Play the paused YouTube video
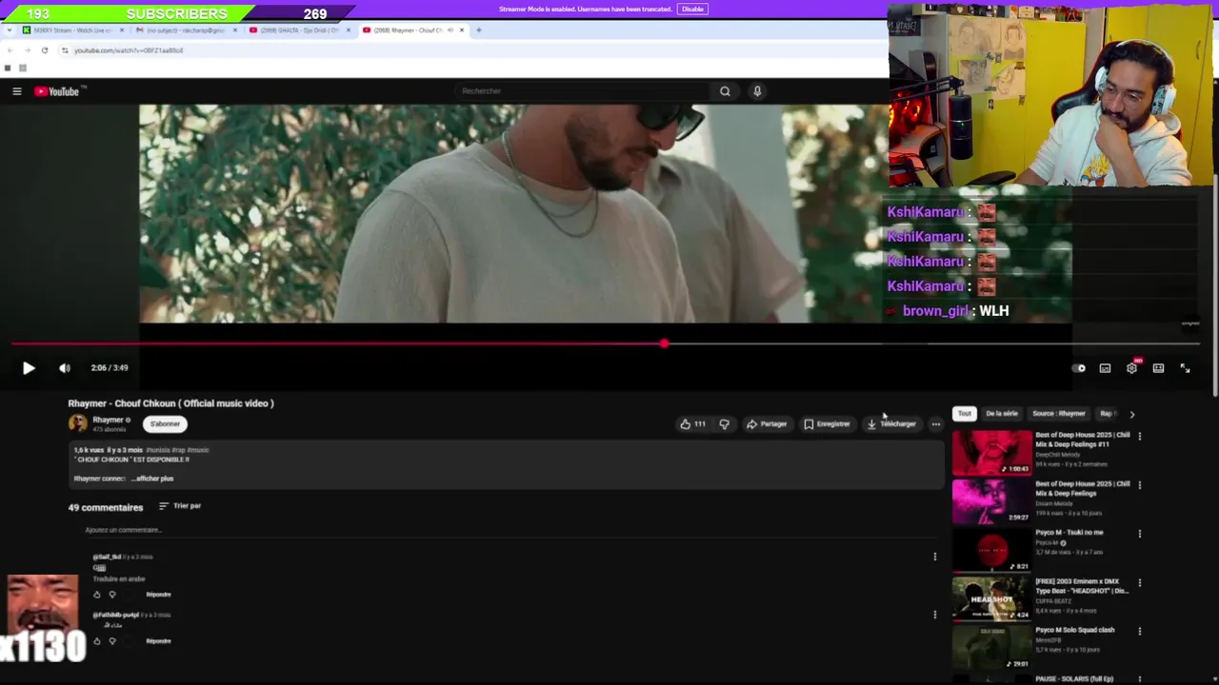 [29, 368]
